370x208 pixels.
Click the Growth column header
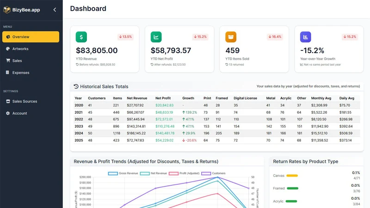(x=188, y=98)
